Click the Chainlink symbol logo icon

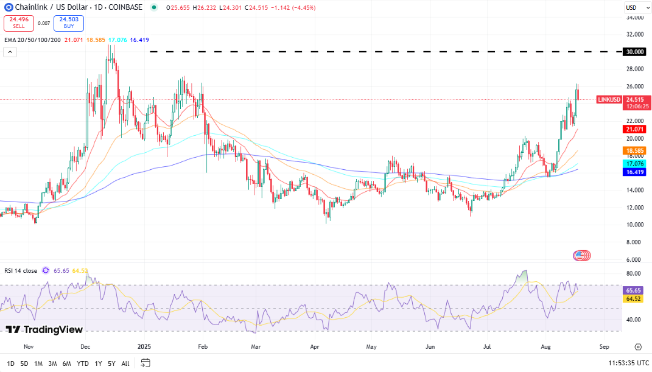(9, 7)
